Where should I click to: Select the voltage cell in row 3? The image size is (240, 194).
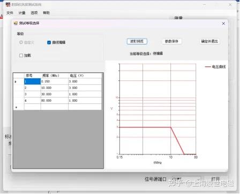click(x=85, y=94)
